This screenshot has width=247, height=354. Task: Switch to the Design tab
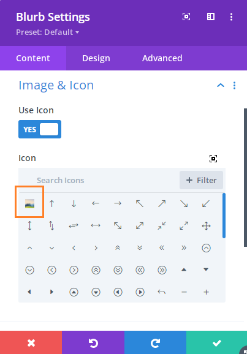tap(96, 58)
